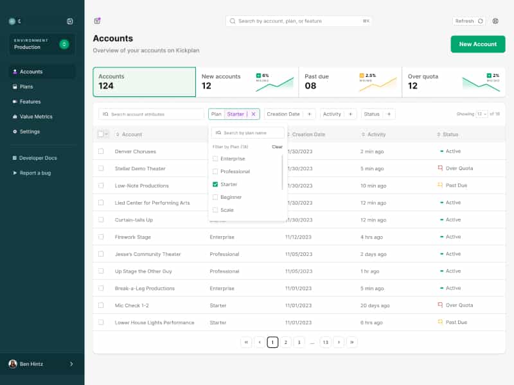Select Plans from the sidebar navigation
The width and height of the screenshot is (514, 385).
point(26,85)
